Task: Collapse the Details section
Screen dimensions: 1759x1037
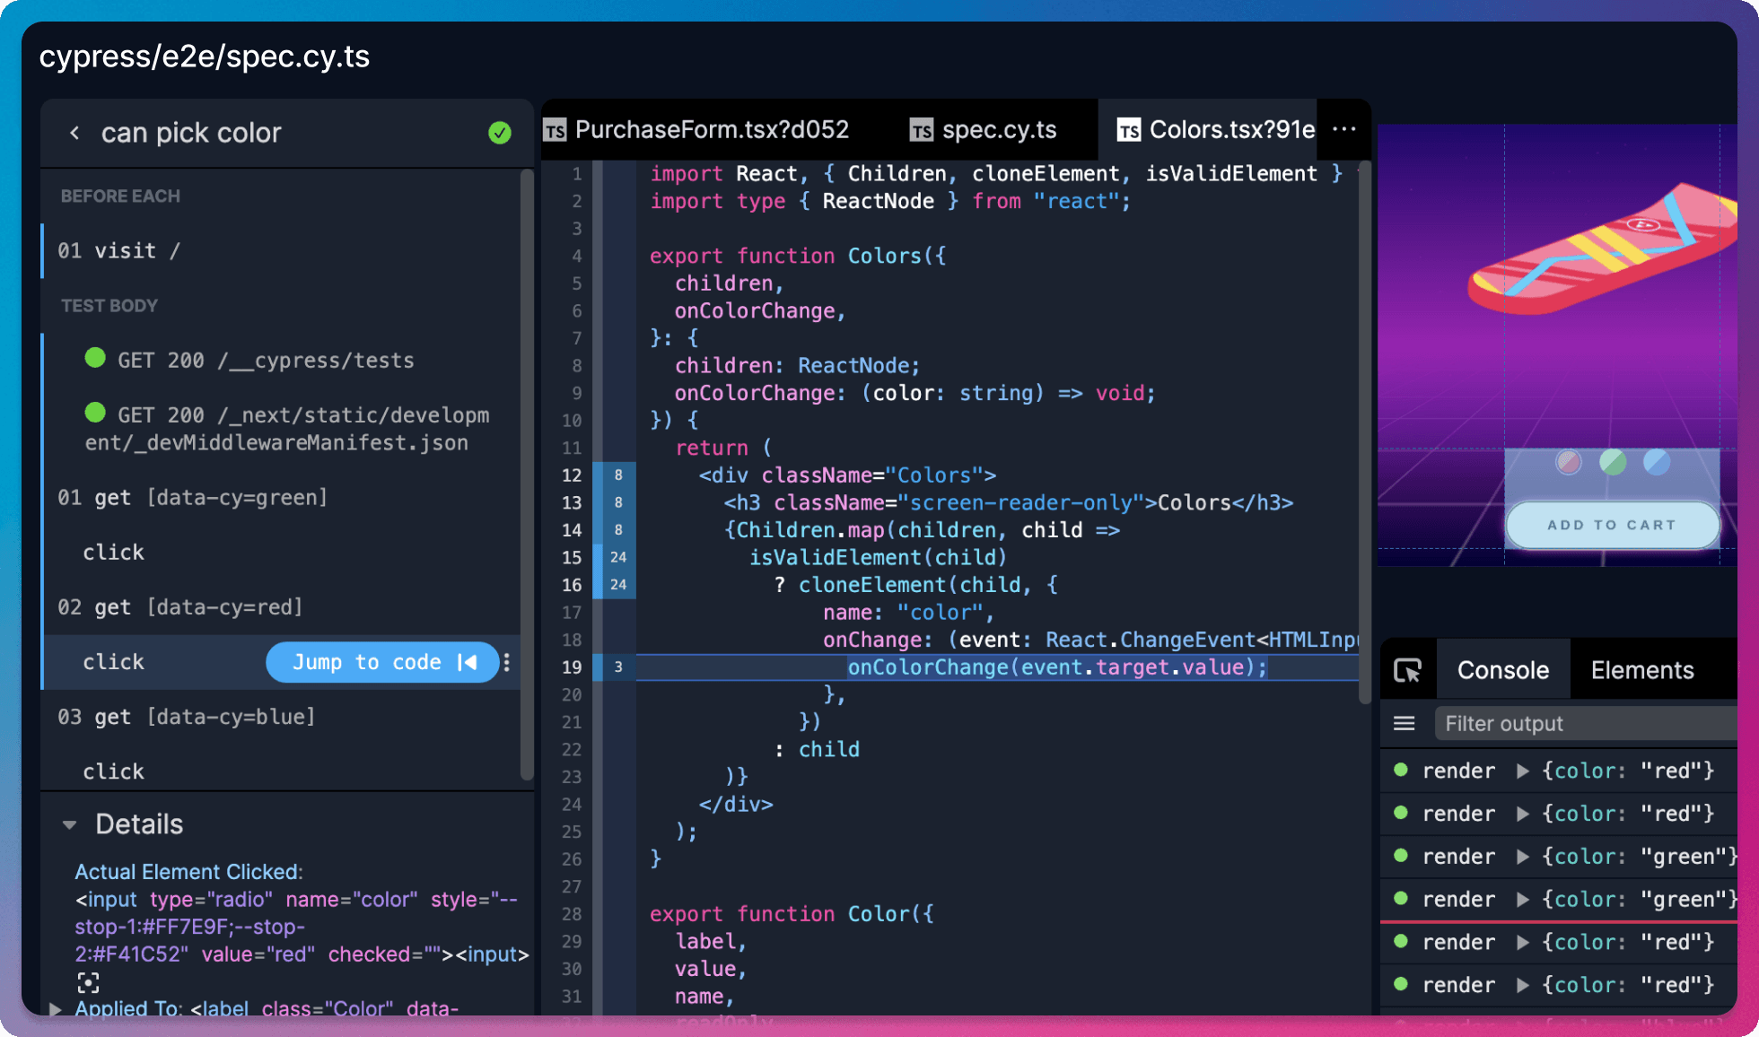Action: (x=70, y=824)
